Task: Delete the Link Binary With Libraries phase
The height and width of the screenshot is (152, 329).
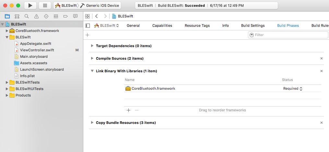Action: (x=322, y=71)
